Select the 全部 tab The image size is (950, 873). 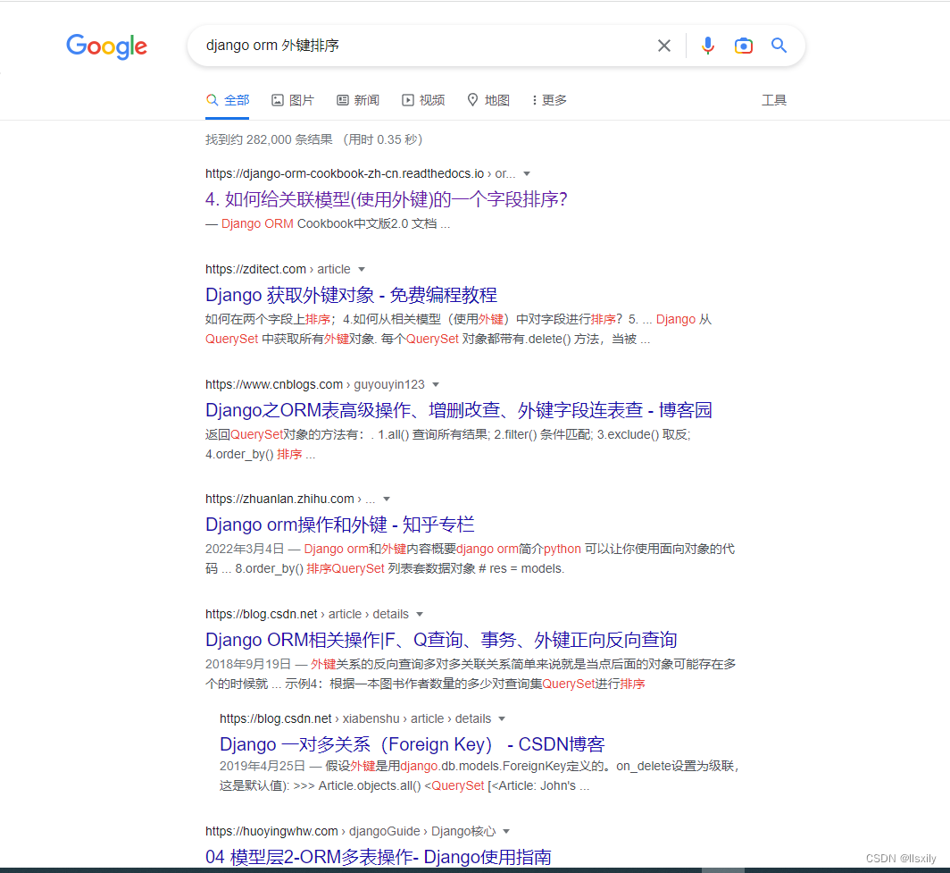click(x=228, y=100)
